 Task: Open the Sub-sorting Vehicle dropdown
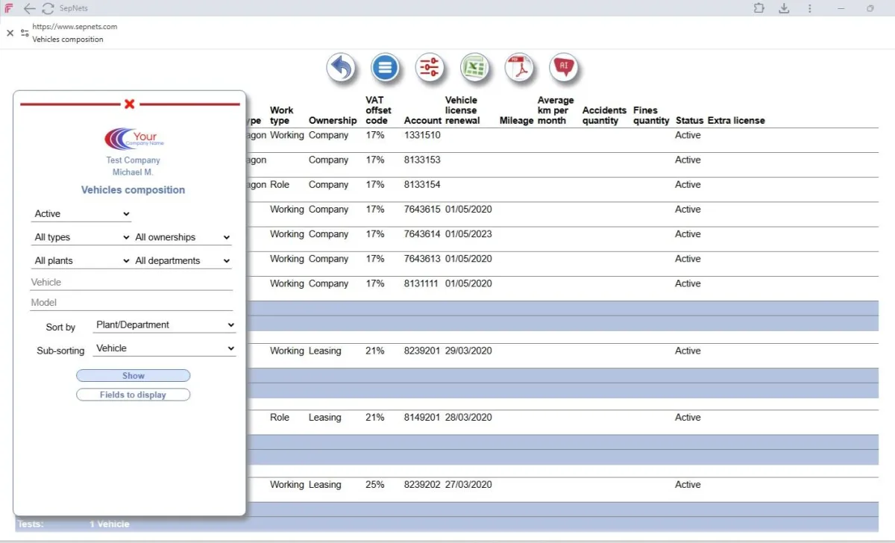click(x=165, y=348)
